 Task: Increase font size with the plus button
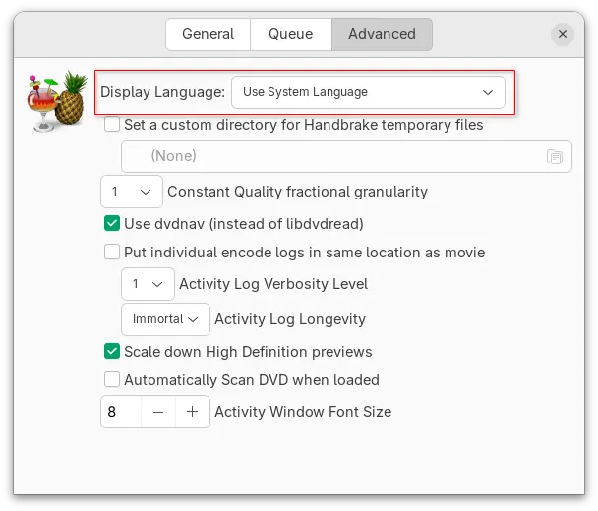coord(193,412)
